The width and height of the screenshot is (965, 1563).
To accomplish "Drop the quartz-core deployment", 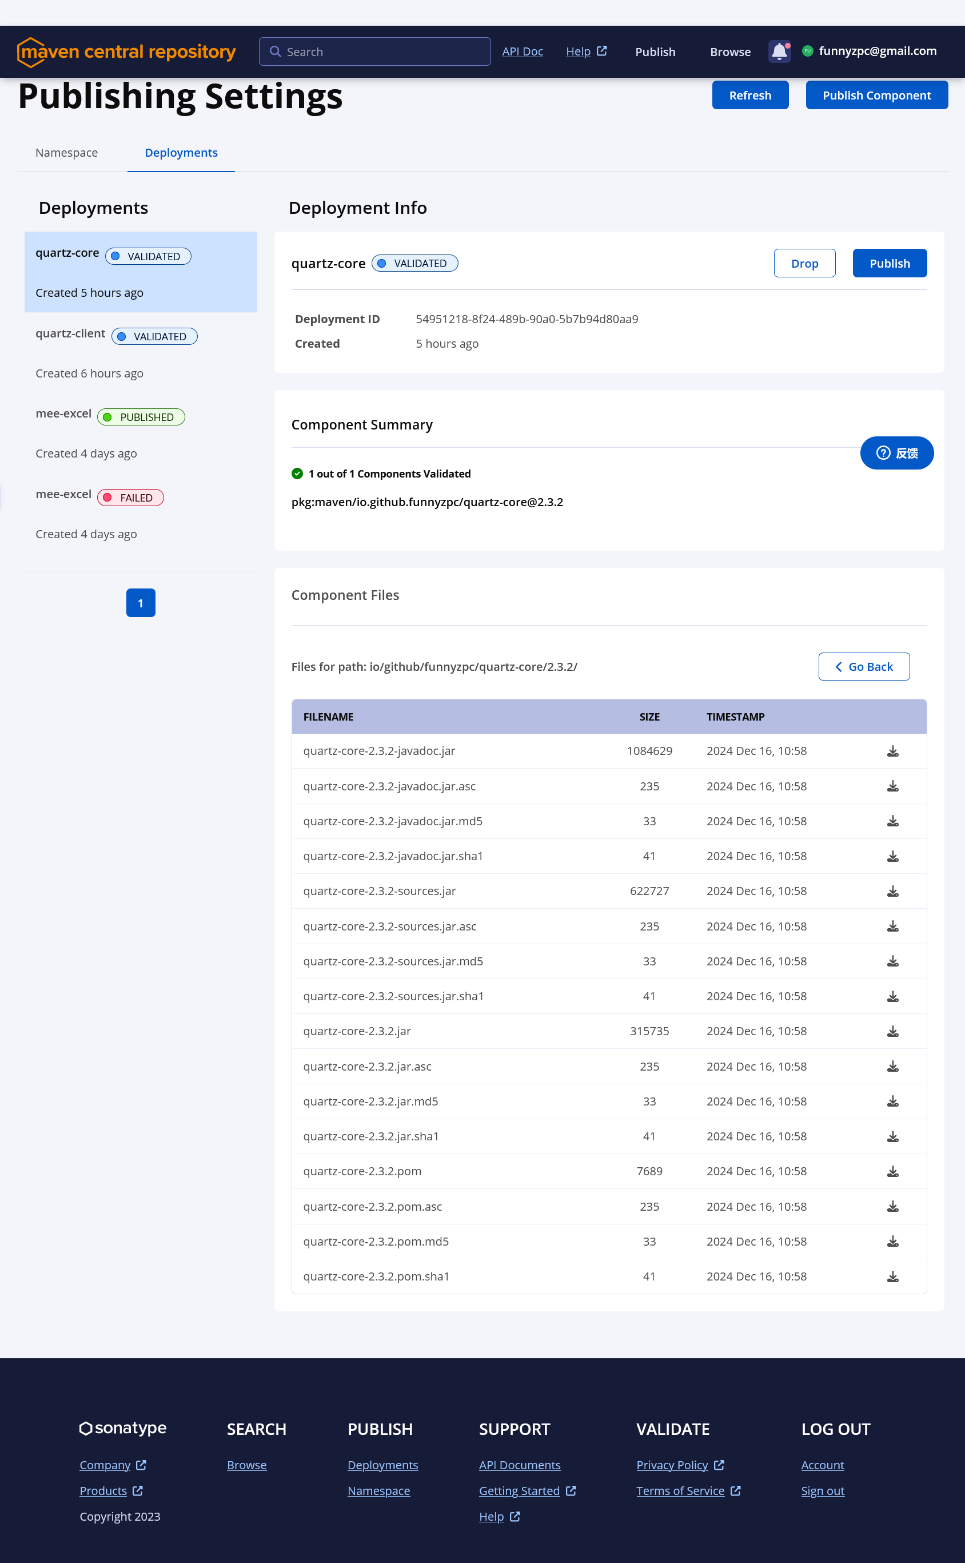I will point(804,263).
